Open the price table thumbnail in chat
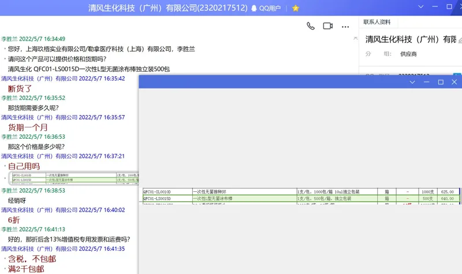Screen dimensions: 462x274 point(75,178)
